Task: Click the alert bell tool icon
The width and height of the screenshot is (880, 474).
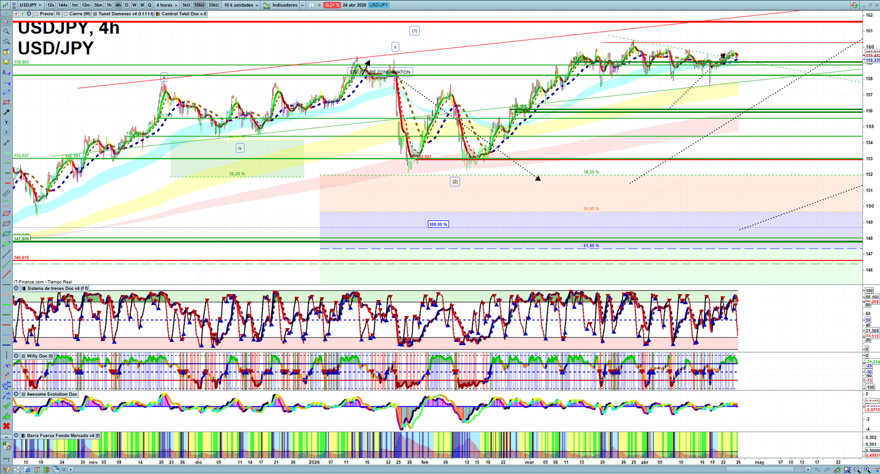Action: (x=6, y=62)
